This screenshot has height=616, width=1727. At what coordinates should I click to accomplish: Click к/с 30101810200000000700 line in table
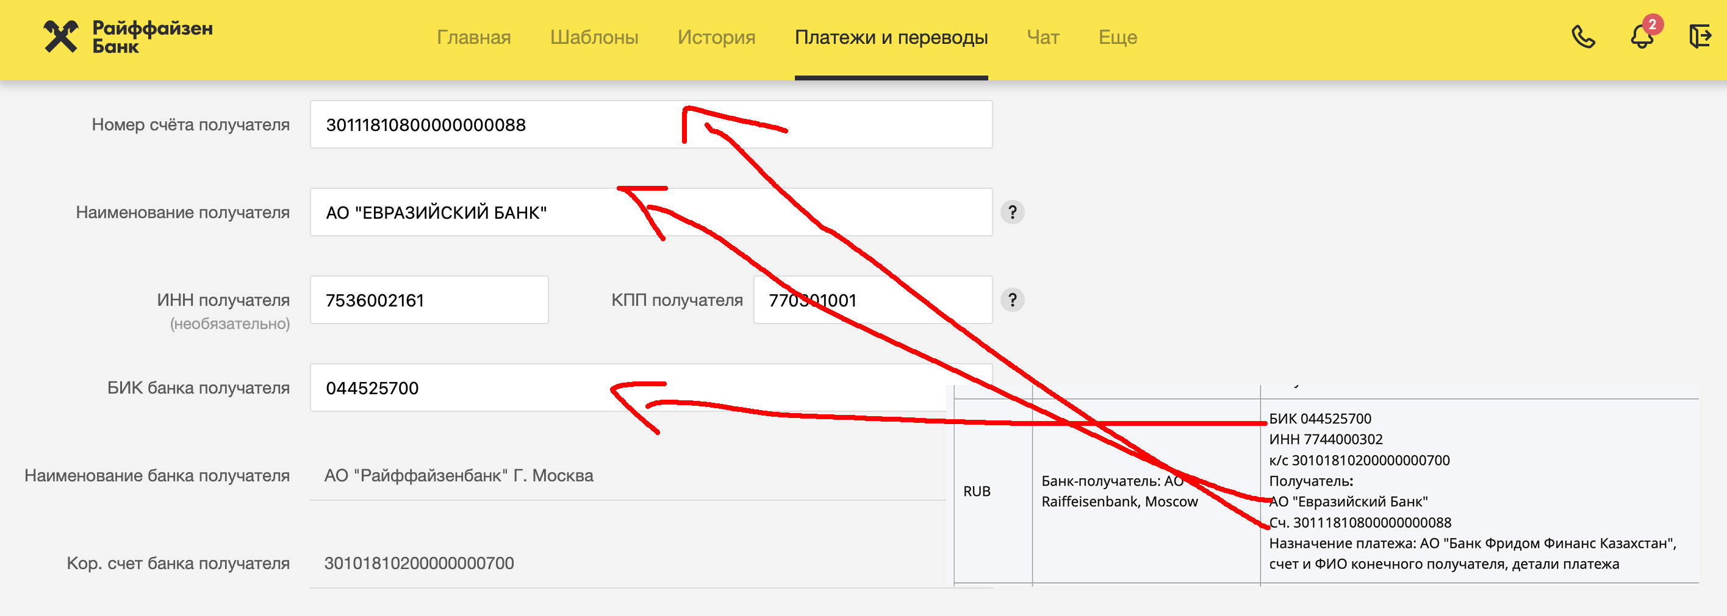pyautogui.click(x=1359, y=461)
